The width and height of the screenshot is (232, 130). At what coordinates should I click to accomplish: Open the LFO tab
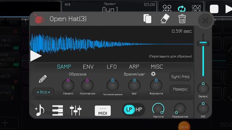point(112,67)
